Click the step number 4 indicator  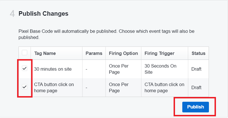click(12, 14)
